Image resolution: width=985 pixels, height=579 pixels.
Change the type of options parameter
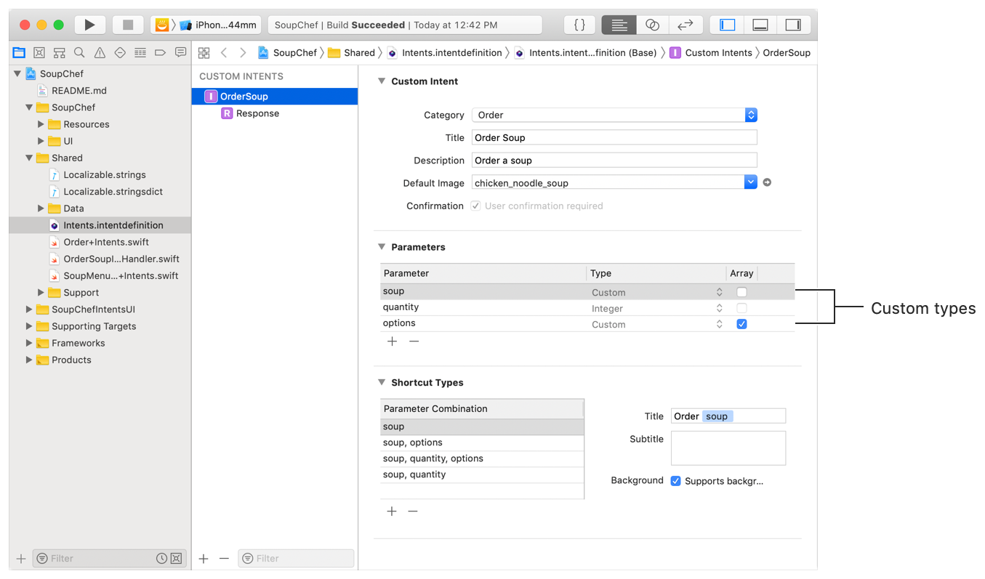click(x=657, y=324)
